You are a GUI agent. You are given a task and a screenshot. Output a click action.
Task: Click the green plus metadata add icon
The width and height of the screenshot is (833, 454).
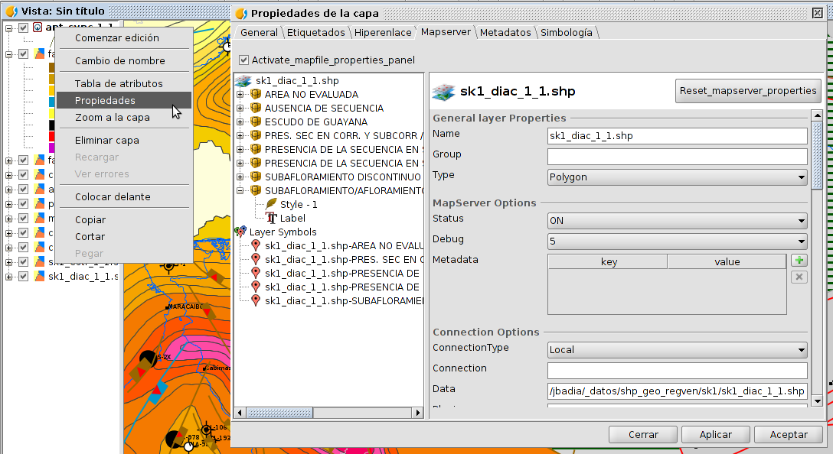[799, 261]
